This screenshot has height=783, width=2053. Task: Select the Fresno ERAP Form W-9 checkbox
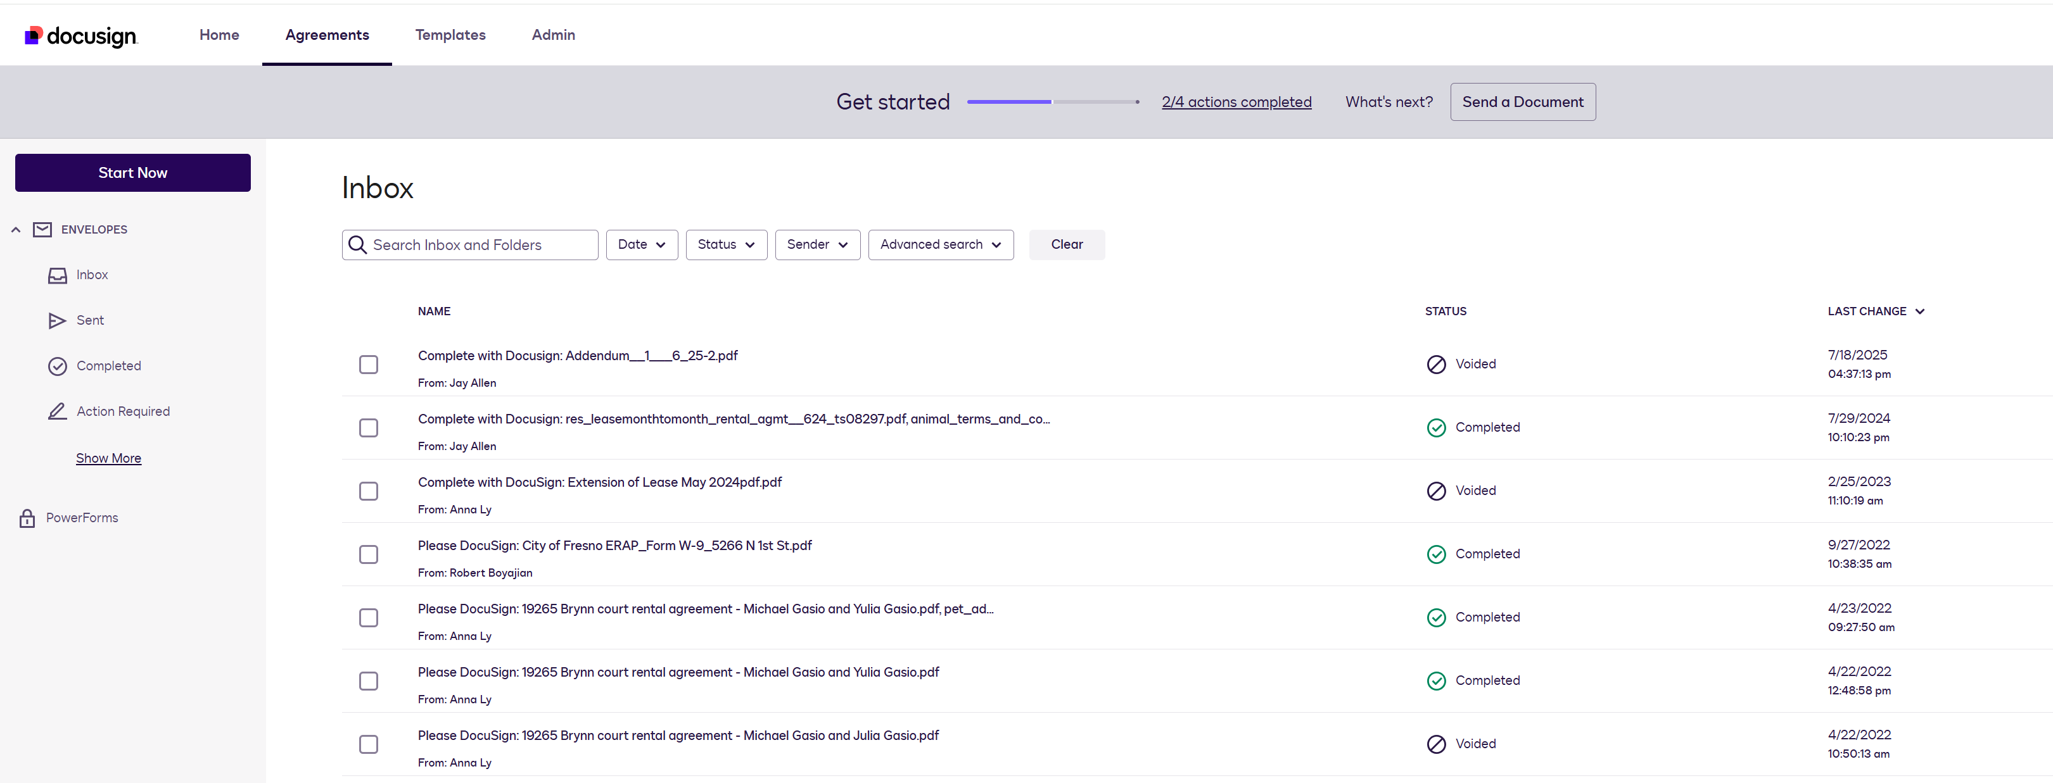368,554
